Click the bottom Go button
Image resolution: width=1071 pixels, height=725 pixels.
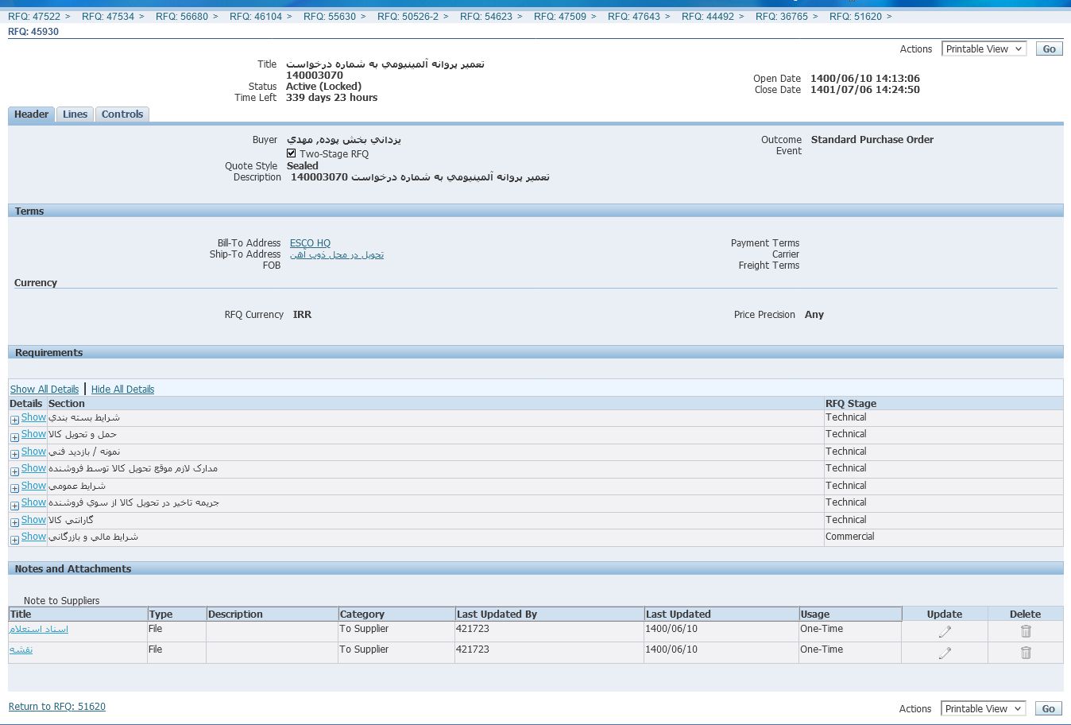tap(1049, 709)
